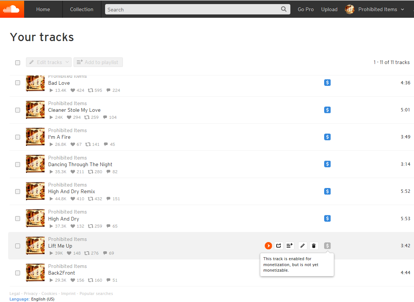
Task: Click the likes heart icon for Bad Love
Action: pos(73,90)
